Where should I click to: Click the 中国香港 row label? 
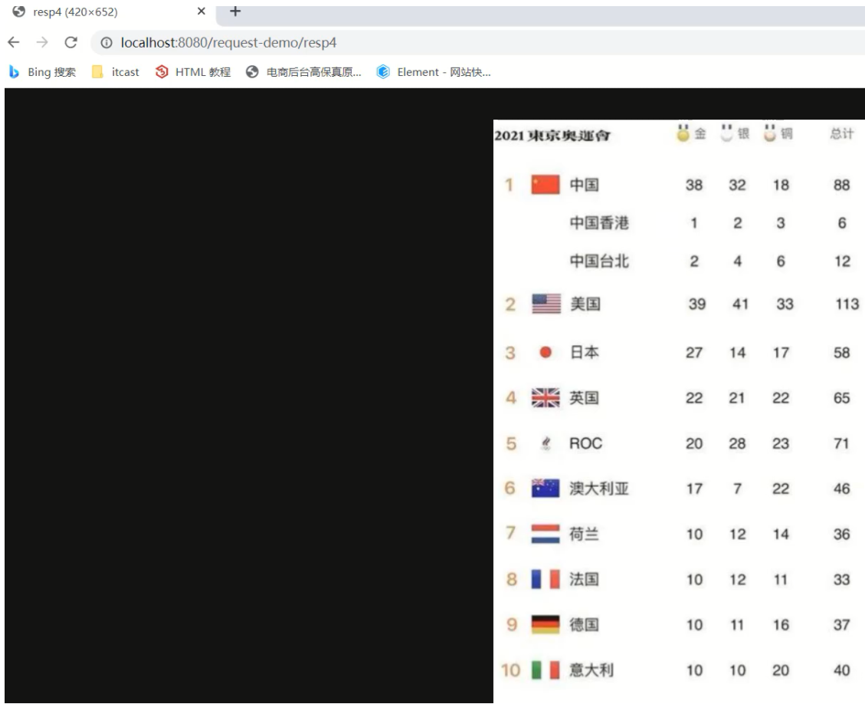(599, 223)
